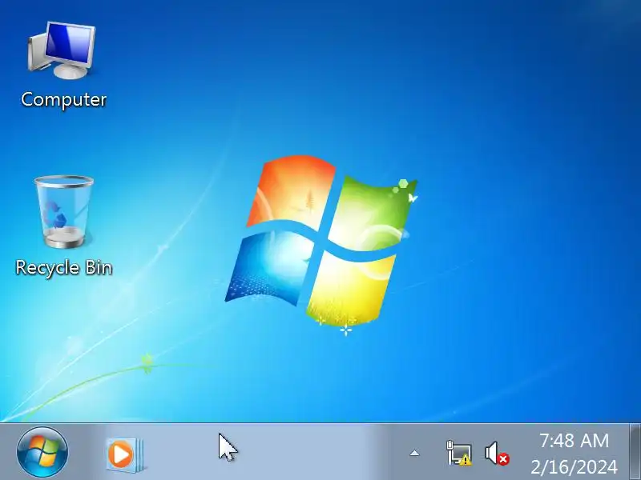Click the "Recycle Bin" icon label

click(x=64, y=268)
